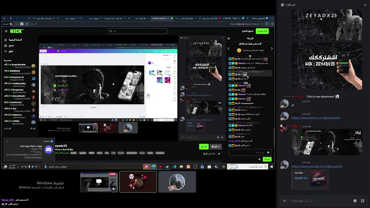
Task: Open Microsoft Edge from taskbar
Action: coord(153,167)
